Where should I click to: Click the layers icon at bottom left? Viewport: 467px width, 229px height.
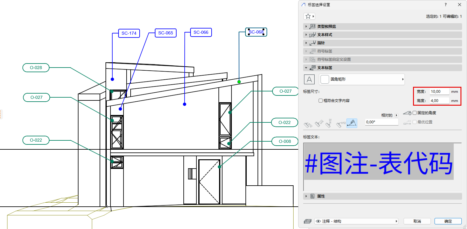[x=308, y=221]
